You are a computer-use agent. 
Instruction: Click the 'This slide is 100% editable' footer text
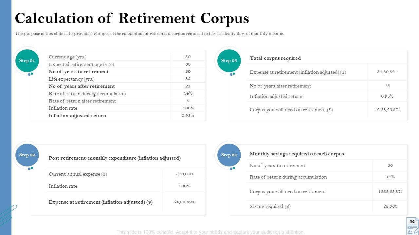click(x=210, y=232)
